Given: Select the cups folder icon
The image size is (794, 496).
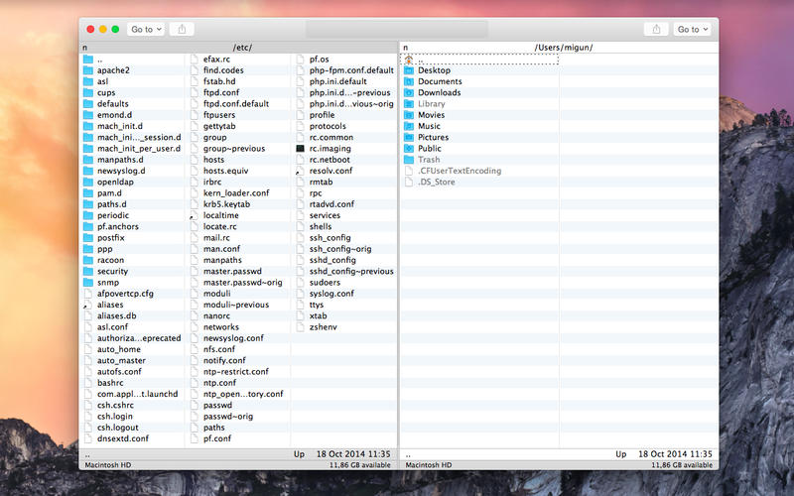Looking at the screenshot, I should tap(88, 92).
